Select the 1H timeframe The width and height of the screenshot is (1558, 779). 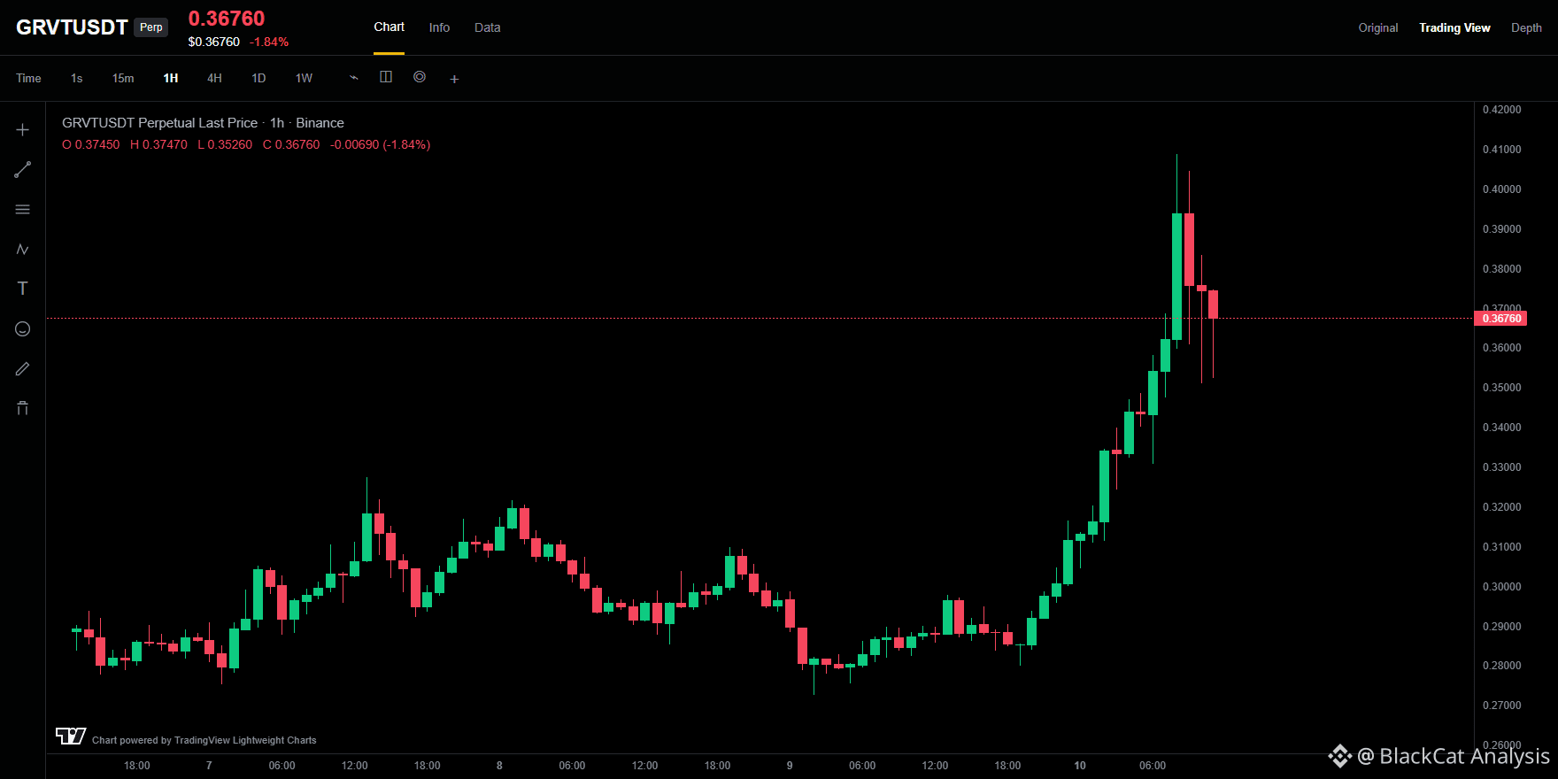171,78
